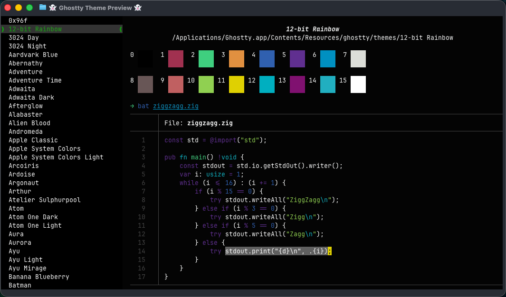506x297 pixels.
Task: Click the turquoise color swatch 14
Action: (328, 84)
